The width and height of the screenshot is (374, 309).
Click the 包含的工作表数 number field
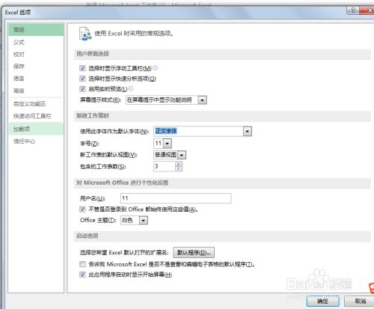point(165,166)
